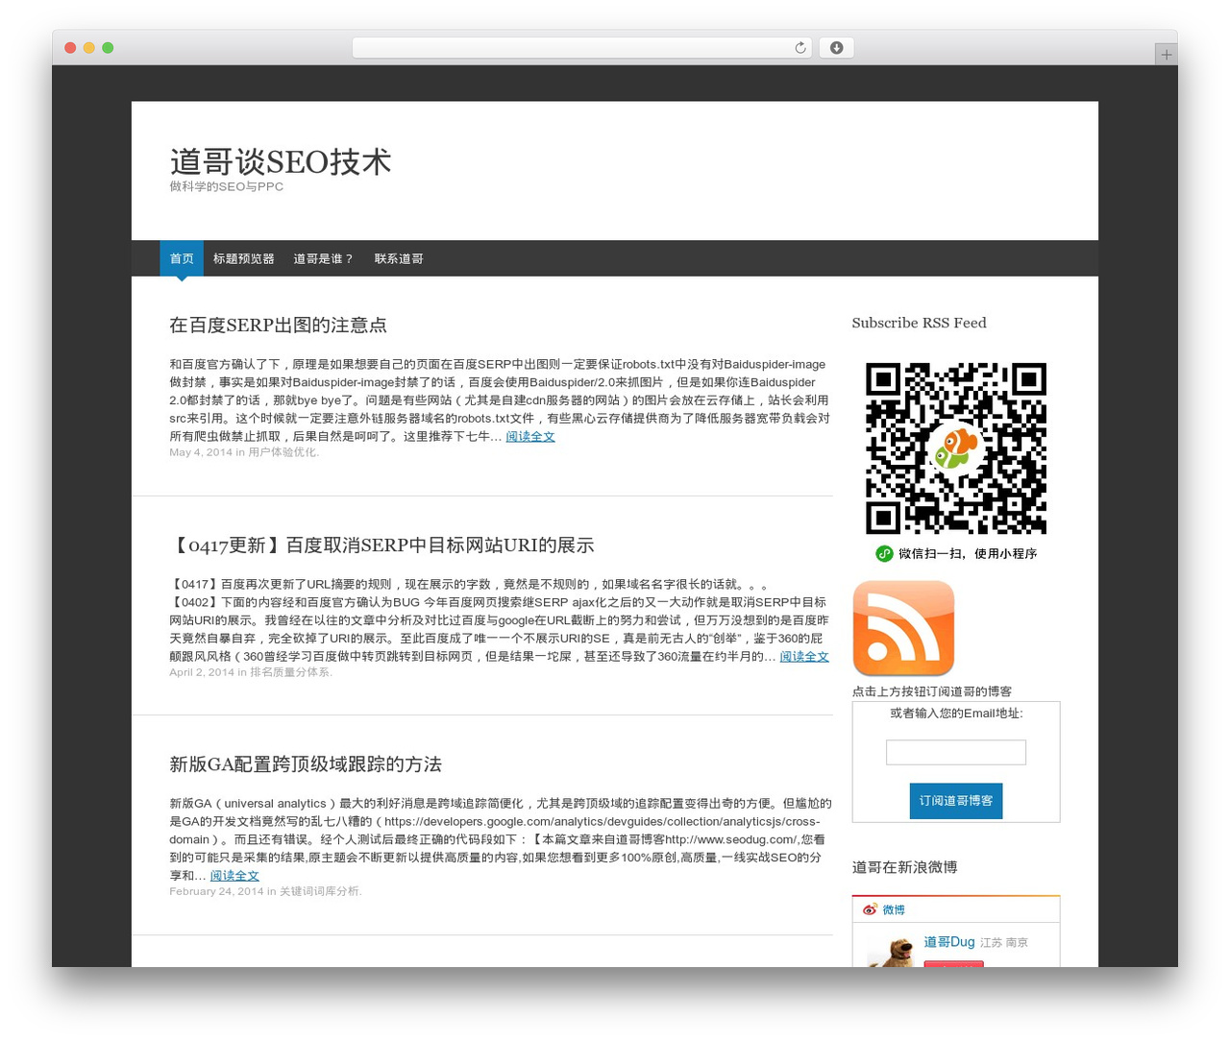This screenshot has width=1230, height=1041.
Task: Click the WeChat QR code image
Action: tap(955, 448)
